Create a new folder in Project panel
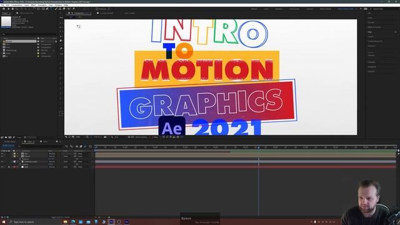Viewport: 400px width, 225px height. 6,137
